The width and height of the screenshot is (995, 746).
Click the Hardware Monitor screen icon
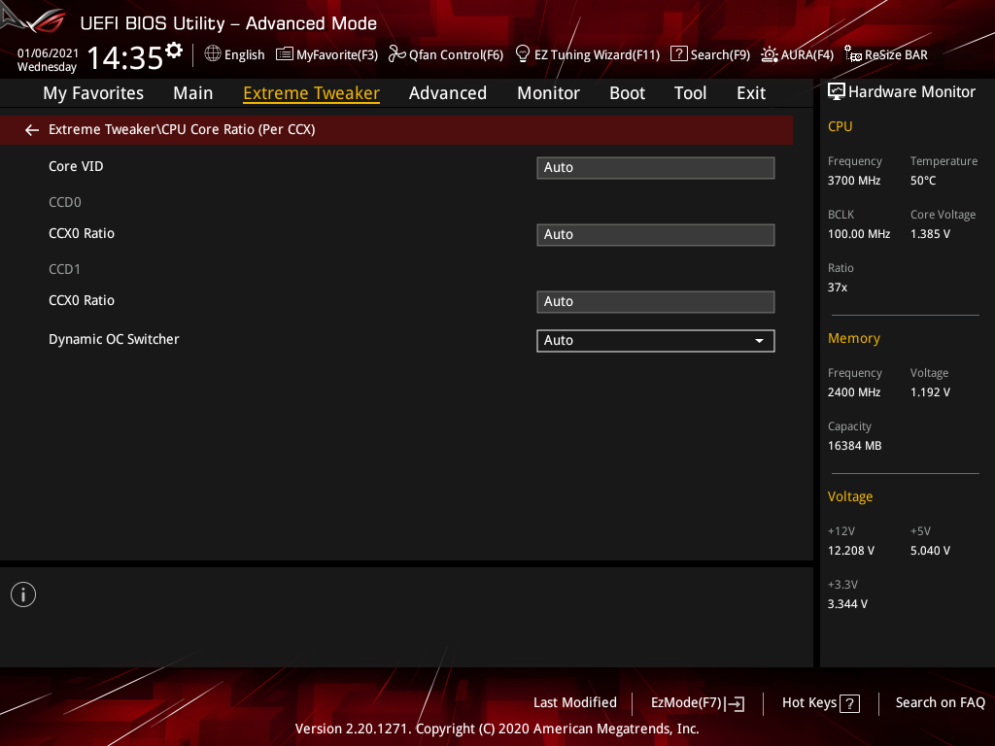(x=837, y=92)
